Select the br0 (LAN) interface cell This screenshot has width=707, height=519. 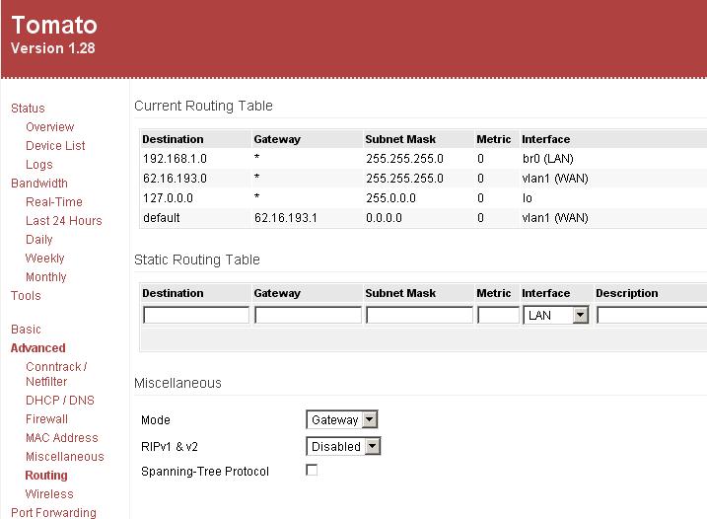pyautogui.click(x=548, y=159)
